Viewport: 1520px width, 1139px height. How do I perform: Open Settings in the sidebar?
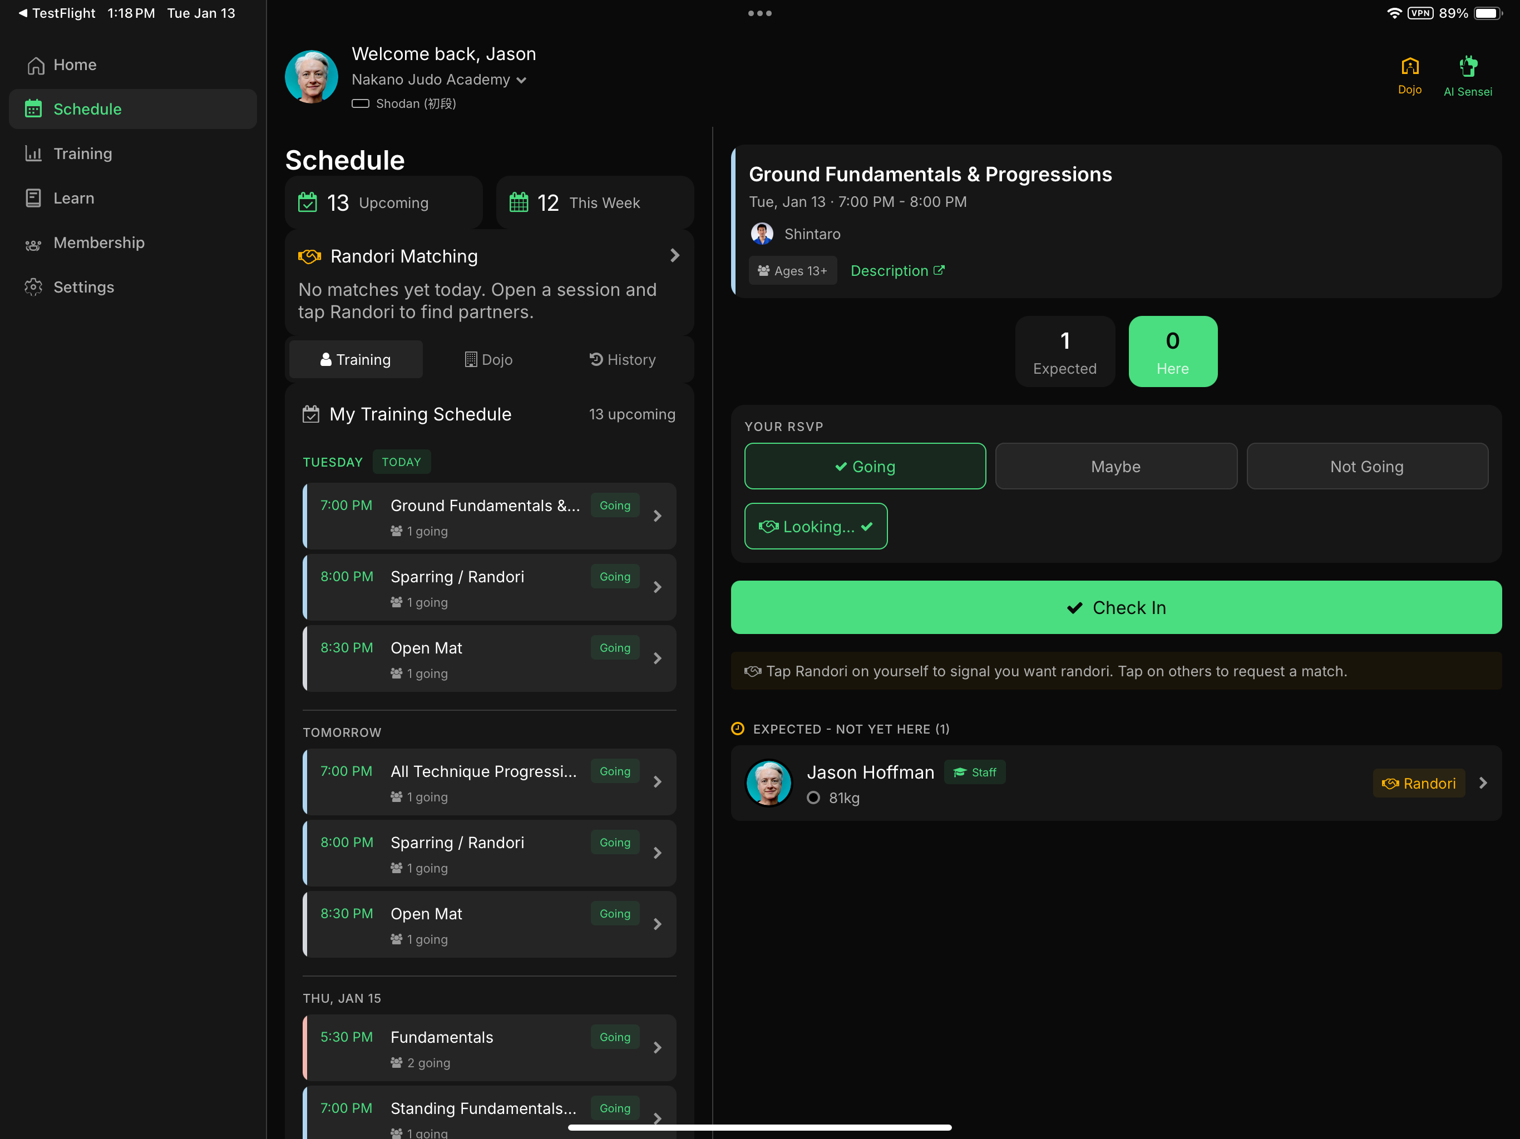click(132, 287)
